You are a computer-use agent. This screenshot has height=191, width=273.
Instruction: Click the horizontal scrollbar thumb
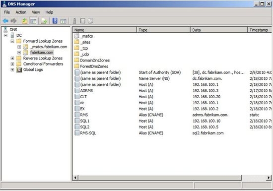click(160, 178)
